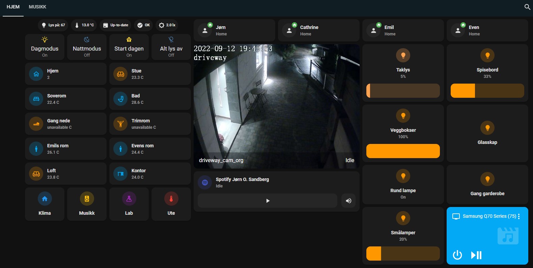Viewport: 533px width, 268px height.
Task: Toggle Nattmodus mode
Action: (87, 47)
